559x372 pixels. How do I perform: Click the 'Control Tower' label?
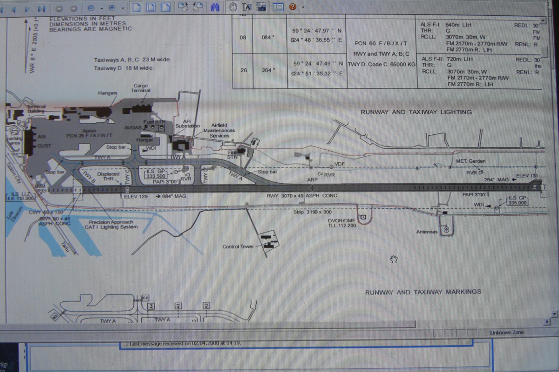238,247
